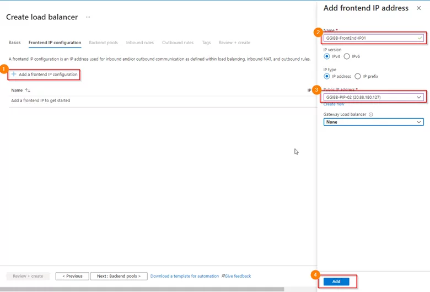430x292 pixels.
Task: Open Download a template for automation link
Action: [x=185, y=276]
